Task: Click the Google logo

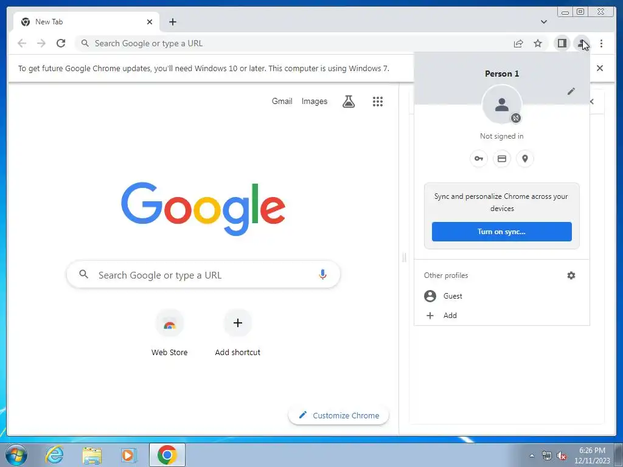Action: pos(203,209)
